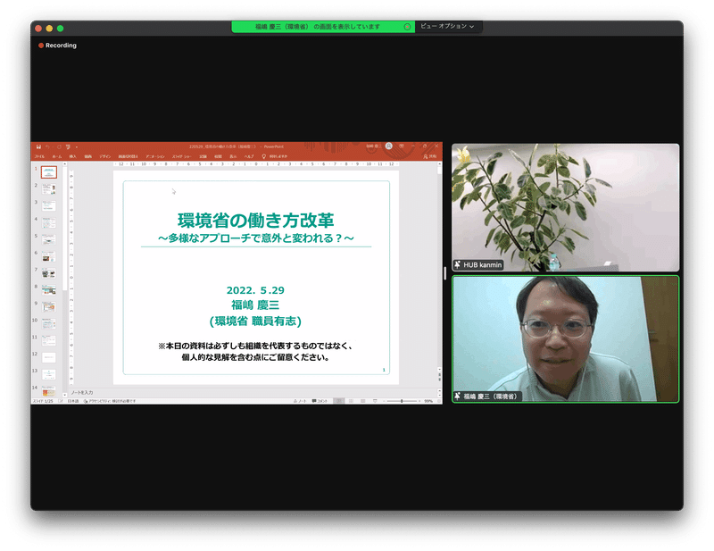Image resolution: width=714 pixels, height=551 pixels.
Task: Select slide 6 thumbnail
Action: (49, 256)
